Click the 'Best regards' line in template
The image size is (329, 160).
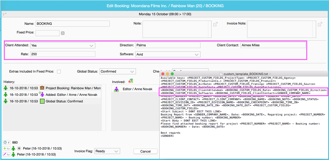(170, 133)
